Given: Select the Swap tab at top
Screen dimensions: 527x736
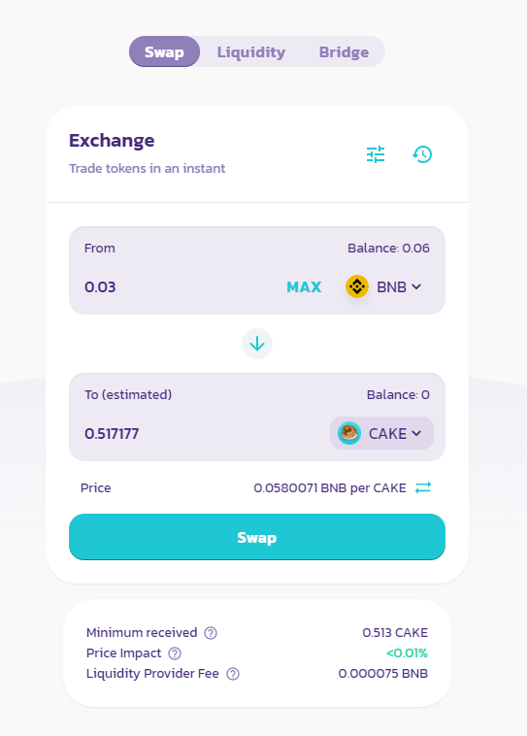Looking at the screenshot, I should [x=164, y=51].
